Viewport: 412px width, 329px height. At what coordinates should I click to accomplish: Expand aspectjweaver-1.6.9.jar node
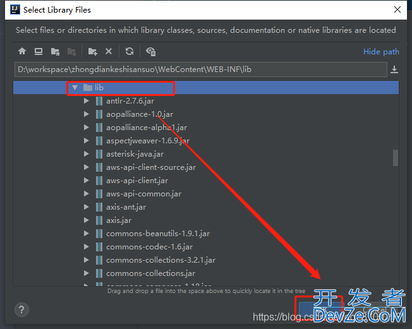(x=86, y=140)
